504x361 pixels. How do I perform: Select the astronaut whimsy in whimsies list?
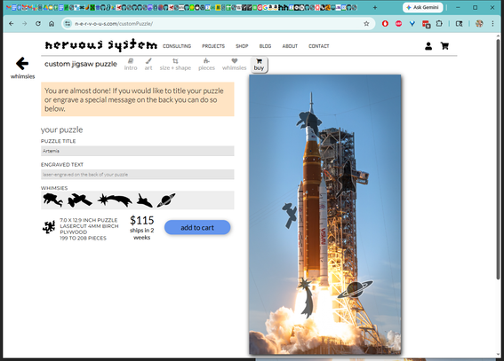click(x=52, y=200)
